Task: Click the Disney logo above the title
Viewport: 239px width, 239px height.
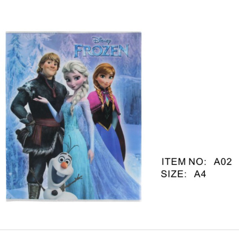Action: coord(102,41)
